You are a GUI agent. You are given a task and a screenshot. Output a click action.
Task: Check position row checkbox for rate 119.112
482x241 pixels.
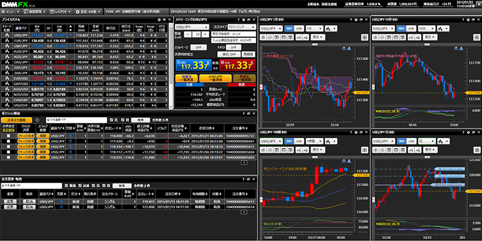click(x=8, y=152)
